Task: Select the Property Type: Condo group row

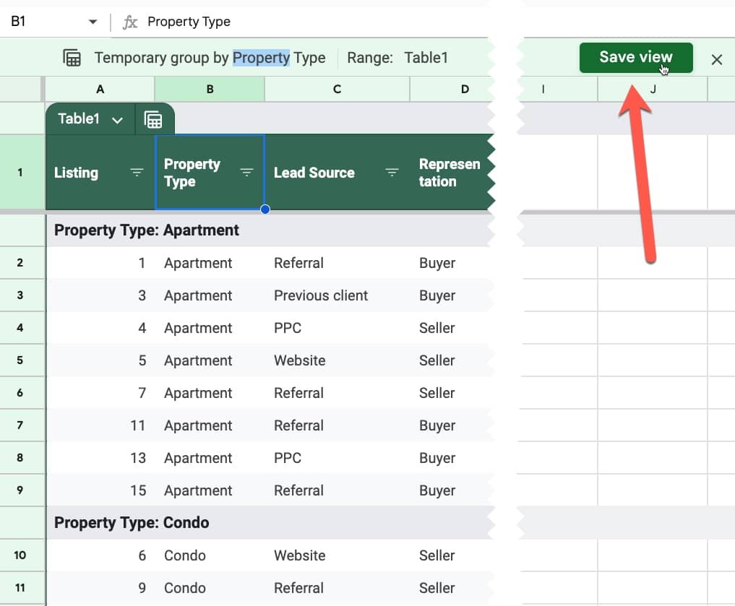Action: (270, 523)
